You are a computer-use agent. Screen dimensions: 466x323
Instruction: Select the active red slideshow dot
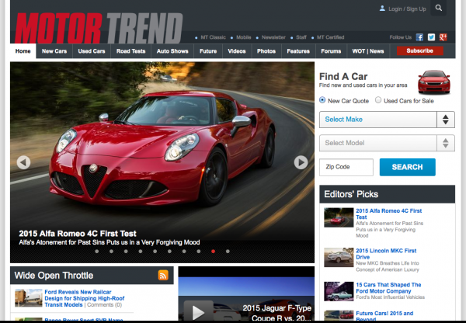tap(213, 252)
